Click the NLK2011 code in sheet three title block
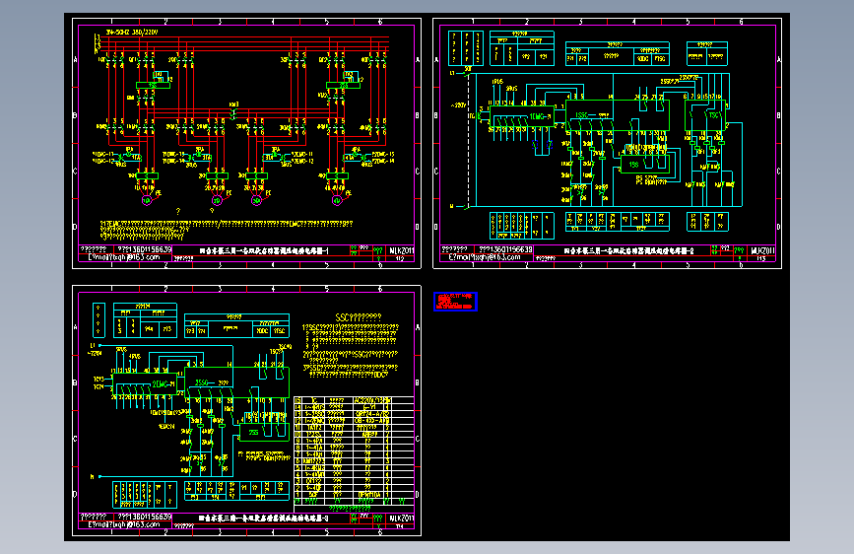 coord(402,518)
